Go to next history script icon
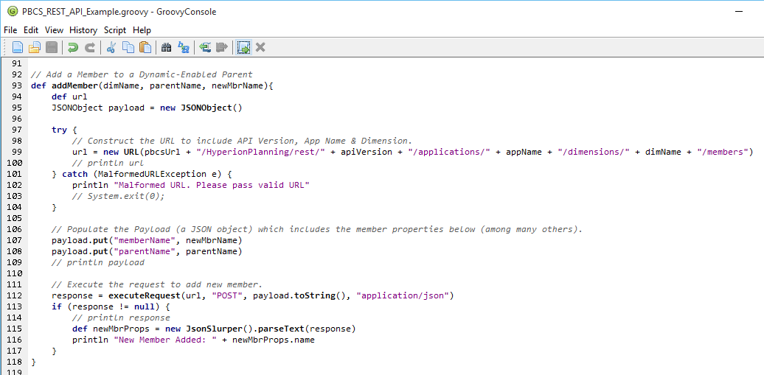This screenshot has height=375, width=764. click(x=222, y=47)
